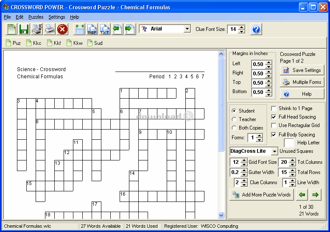Click '21 Words Used' in status bar
The width and height of the screenshot is (330, 232).
coord(142,226)
